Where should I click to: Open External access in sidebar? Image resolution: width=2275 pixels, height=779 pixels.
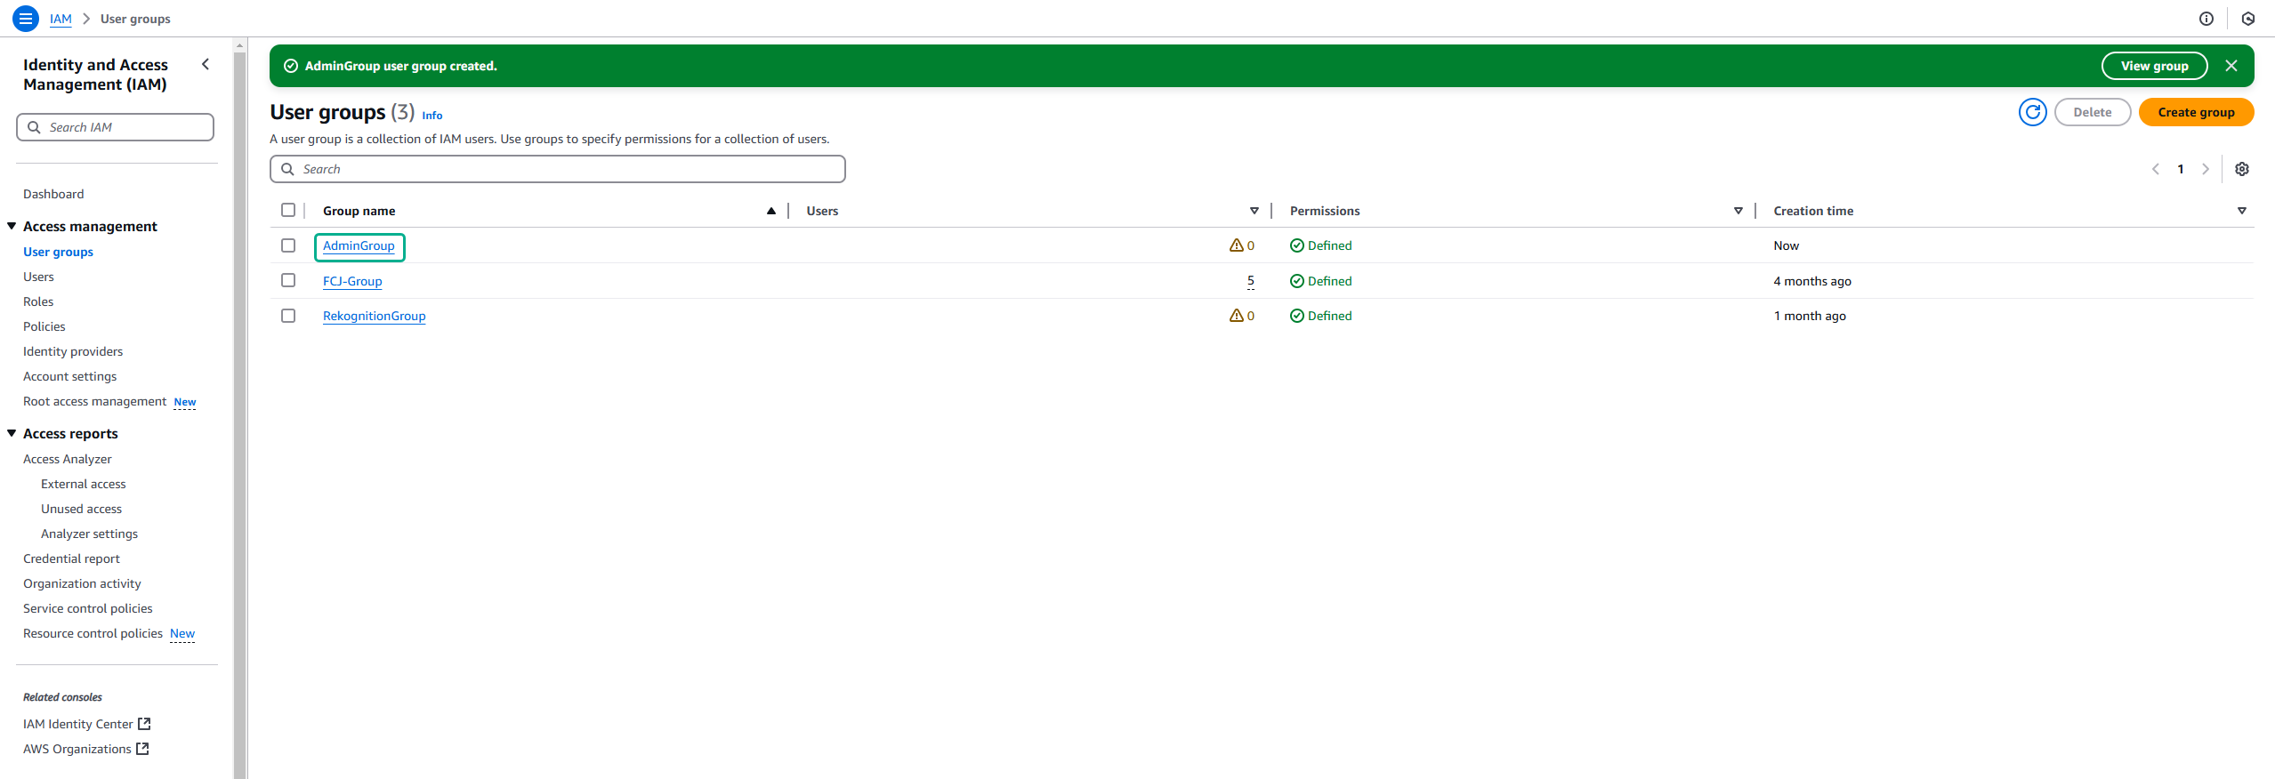pos(84,484)
